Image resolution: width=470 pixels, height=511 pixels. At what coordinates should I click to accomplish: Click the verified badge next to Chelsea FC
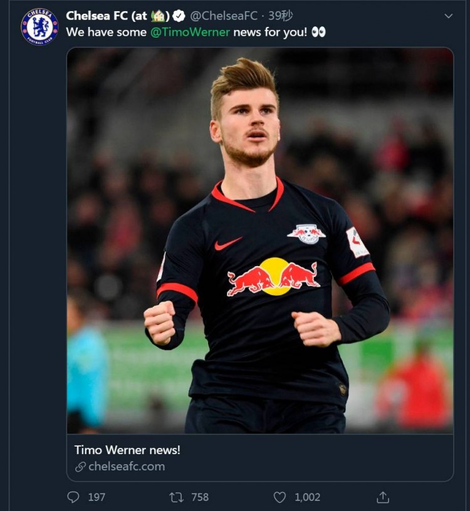pos(179,16)
